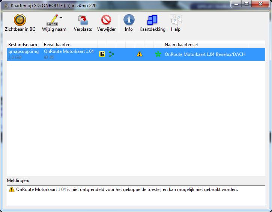Open the dropdown arrow next to Wijzig naam
This screenshot has height=212, width=272.
(61, 18)
